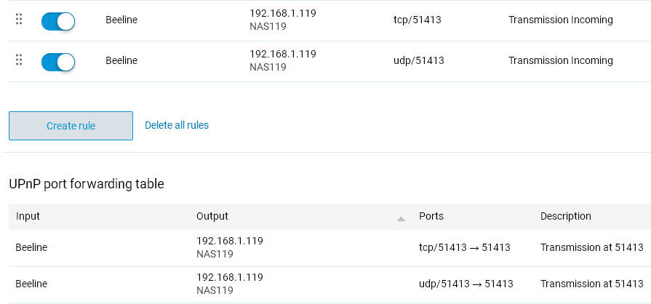Grab the drag handle of tcp/51413 rule
The image size is (651, 304).
19,19
